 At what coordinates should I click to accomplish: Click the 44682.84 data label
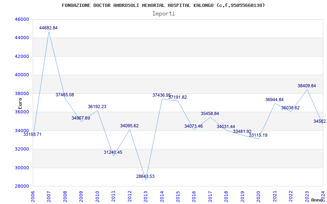click(x=48, y=28)
